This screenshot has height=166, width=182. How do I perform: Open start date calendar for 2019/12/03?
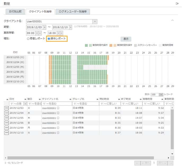pyautogui.click(x=44, y=27)
